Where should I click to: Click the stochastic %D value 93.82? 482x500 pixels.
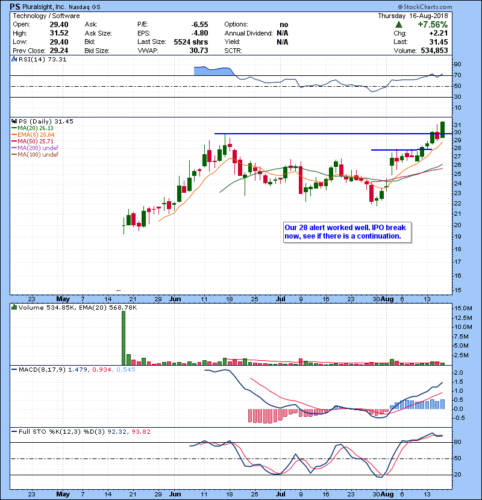pyautogui.click(x=141, y=432)
